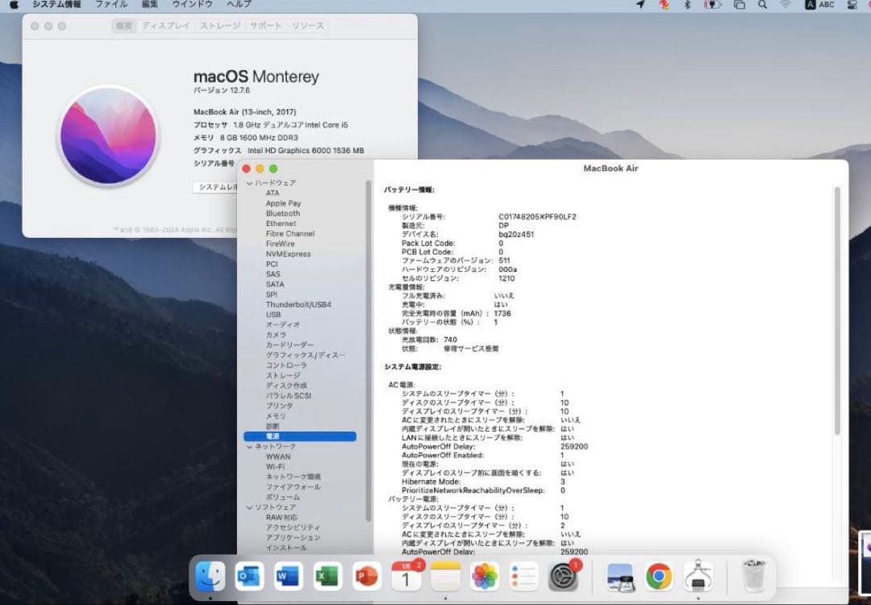871x605 pixels.
Task: Click the Apple logo menu
Action: click(14, 5)
